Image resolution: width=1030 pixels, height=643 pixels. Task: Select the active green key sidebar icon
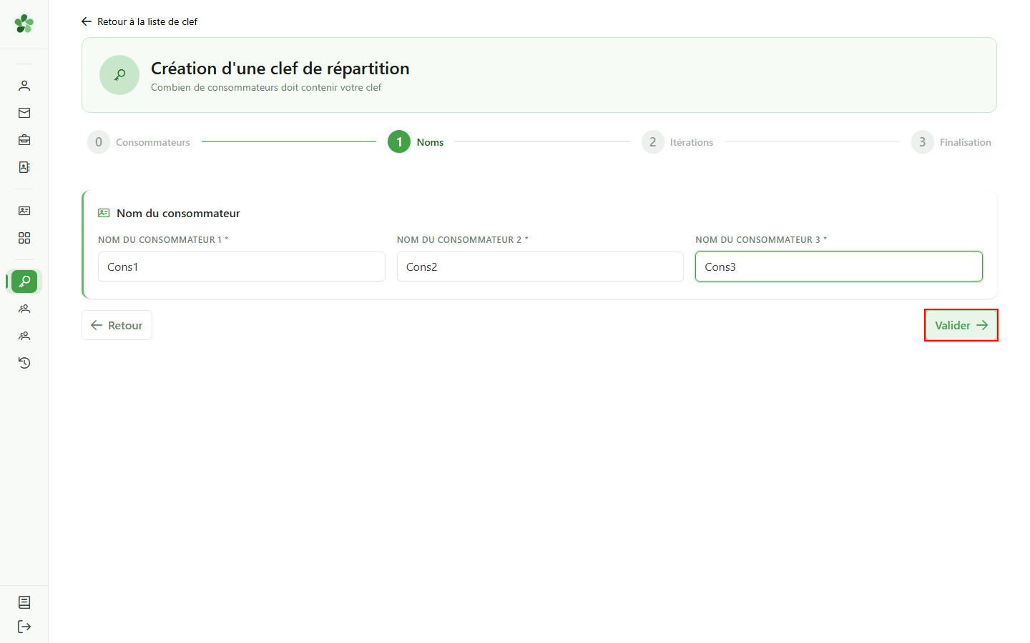[24, 281]
